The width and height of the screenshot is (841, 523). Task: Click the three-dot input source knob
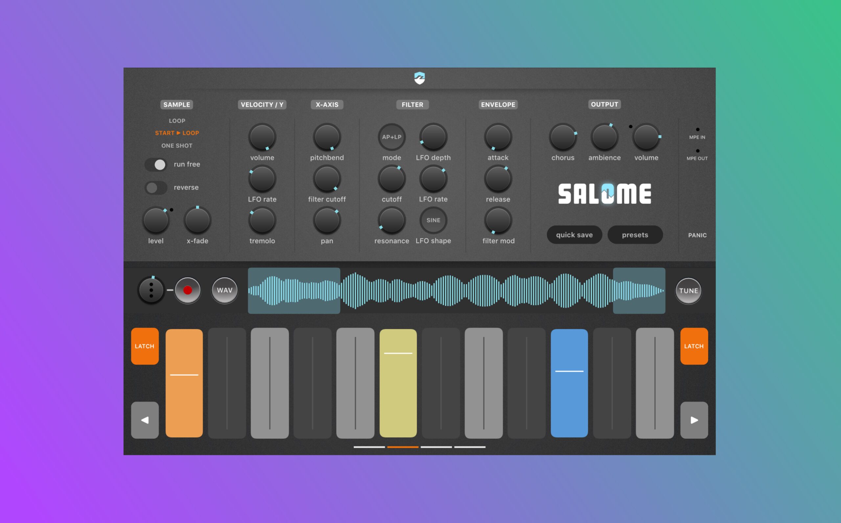click(x=151, y=290)
